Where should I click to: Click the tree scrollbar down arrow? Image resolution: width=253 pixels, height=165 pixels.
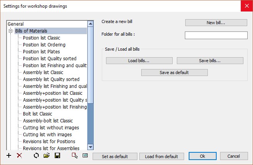(90, 147)
